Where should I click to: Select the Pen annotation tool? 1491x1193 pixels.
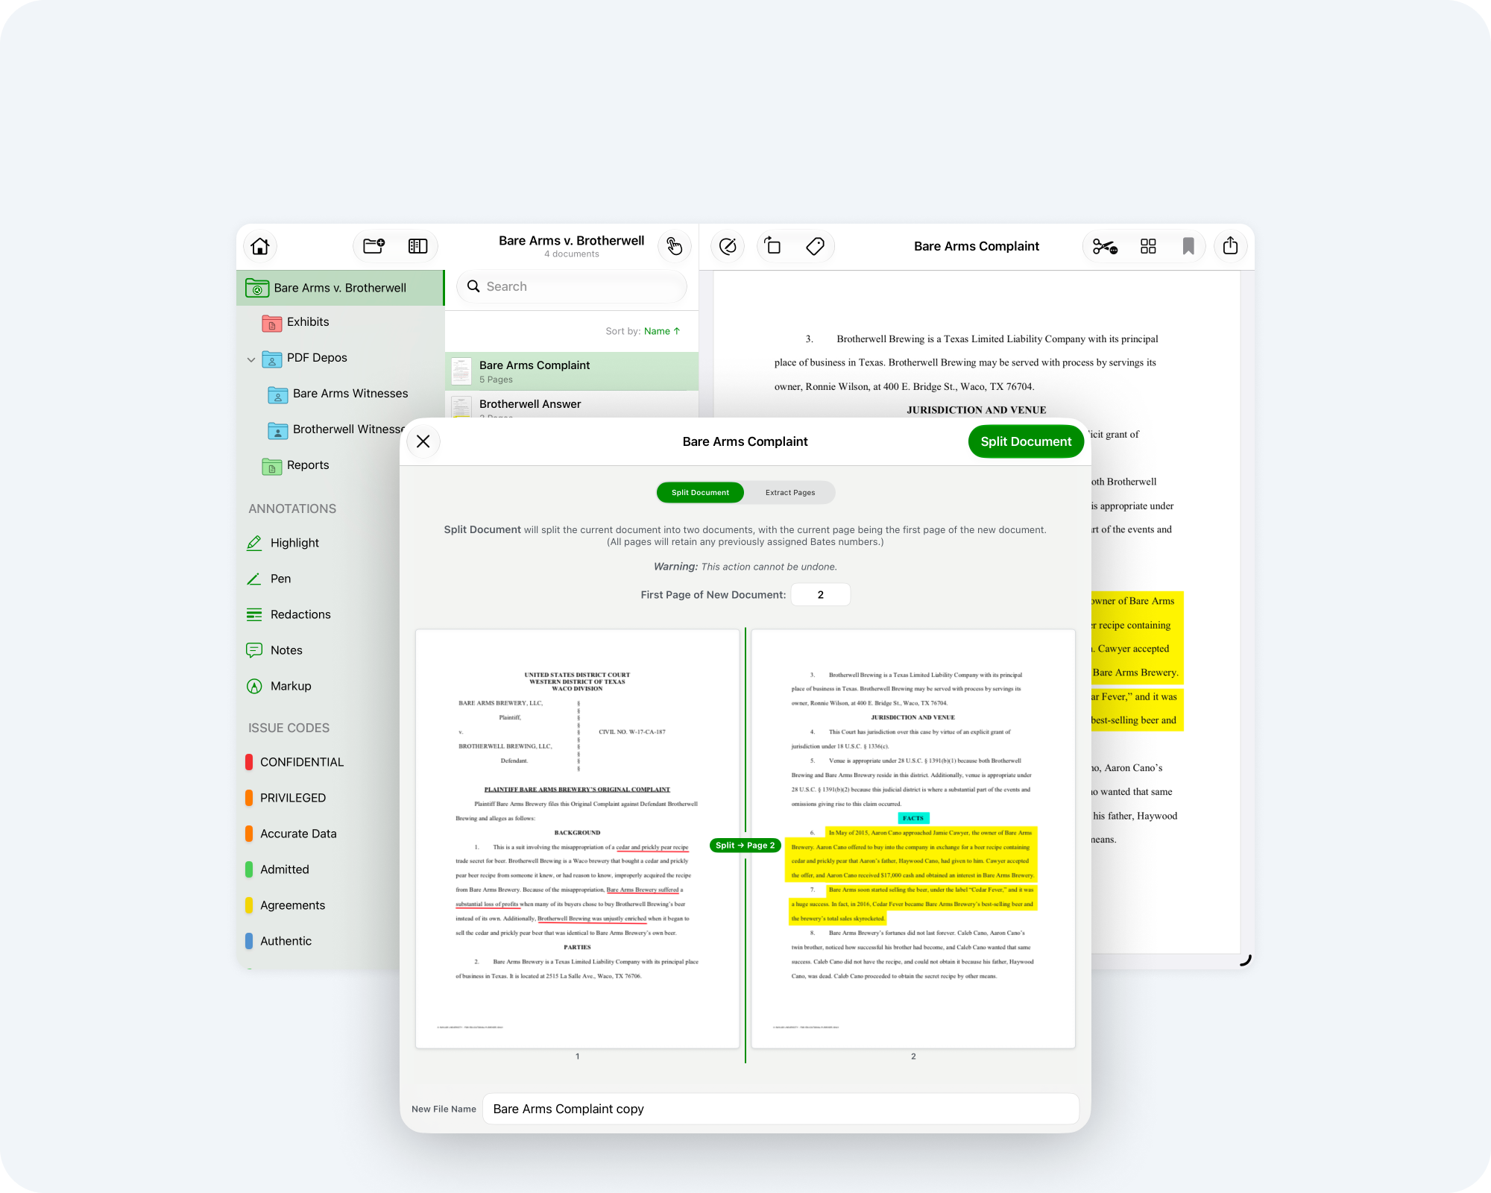(x=269, y=579)
